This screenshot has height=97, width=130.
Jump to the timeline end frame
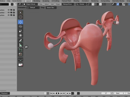click(64, 93)
